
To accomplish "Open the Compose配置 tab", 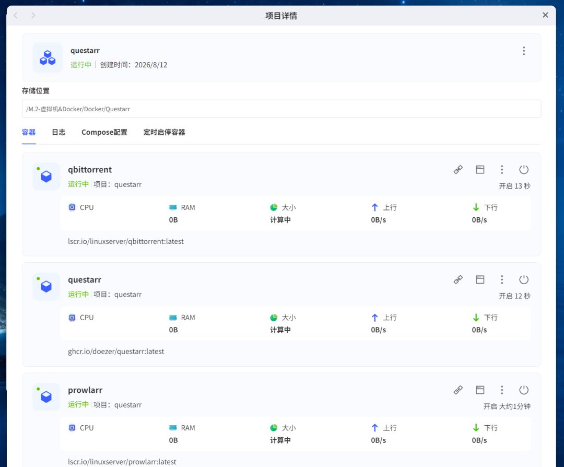I will pyautogui.click(x=104, y=132).
